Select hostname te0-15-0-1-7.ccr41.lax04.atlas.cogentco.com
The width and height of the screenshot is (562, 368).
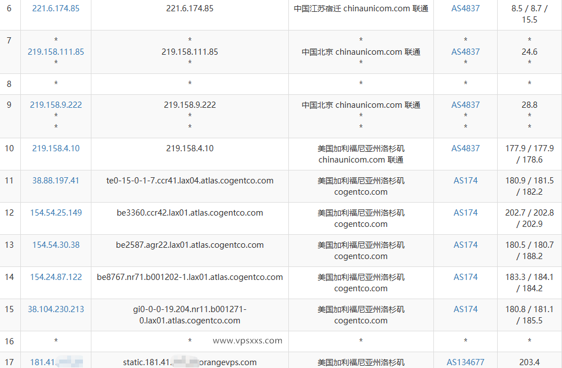point(190,181)
